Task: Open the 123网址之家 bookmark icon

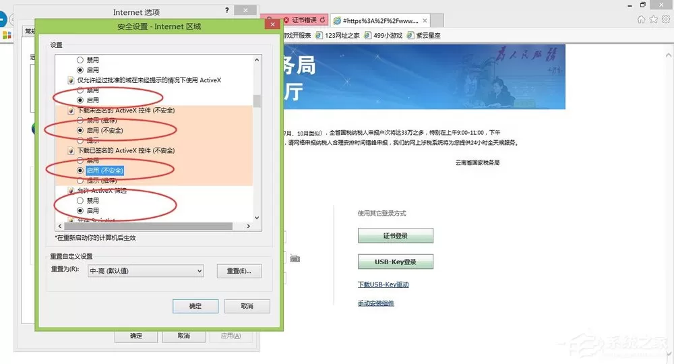Action: point(319,35)
